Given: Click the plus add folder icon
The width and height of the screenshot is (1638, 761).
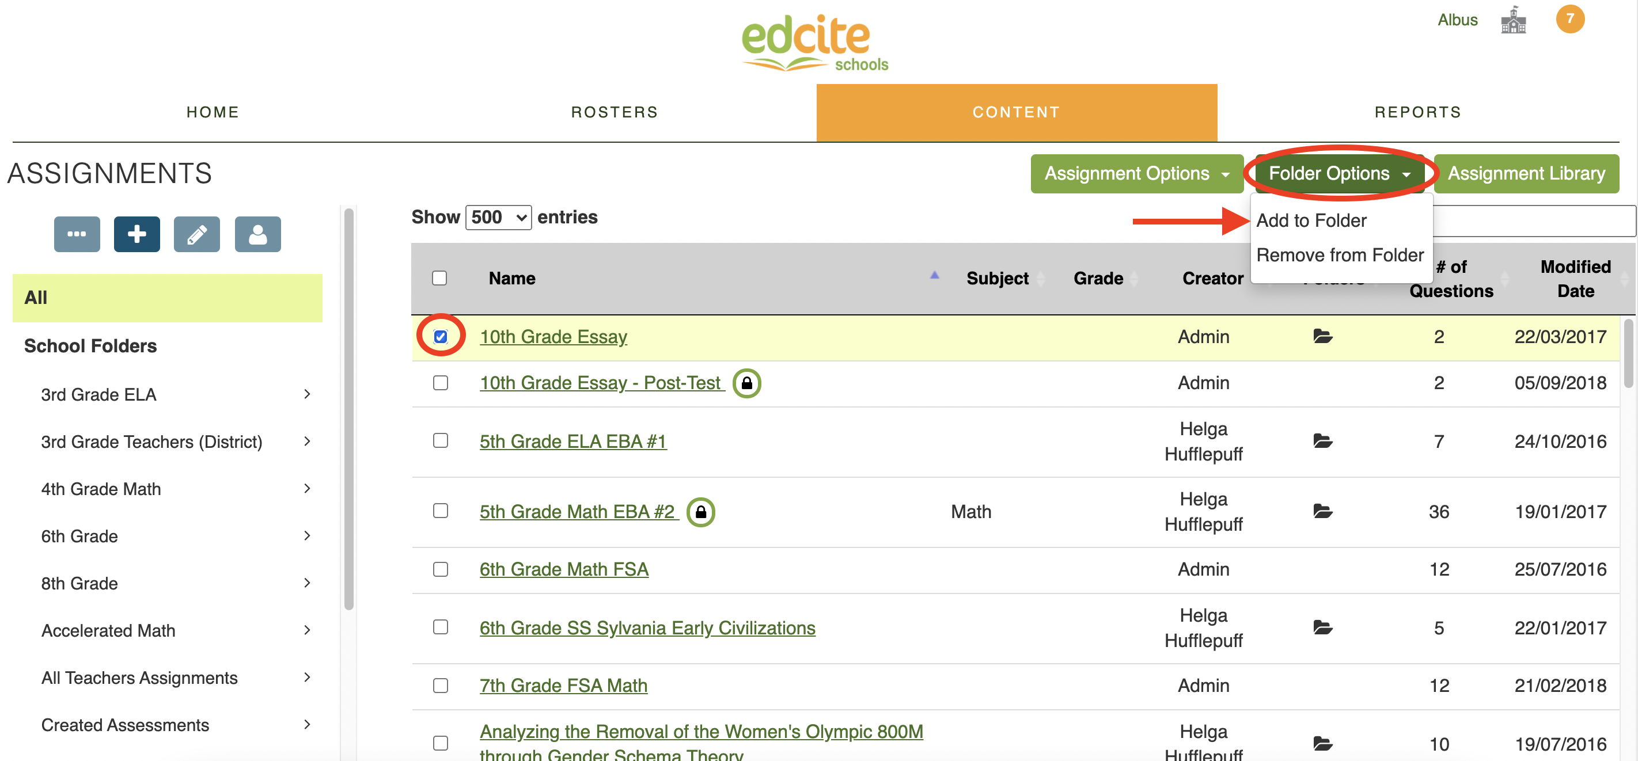Looking at the screenshot, I should coord(136,234).
